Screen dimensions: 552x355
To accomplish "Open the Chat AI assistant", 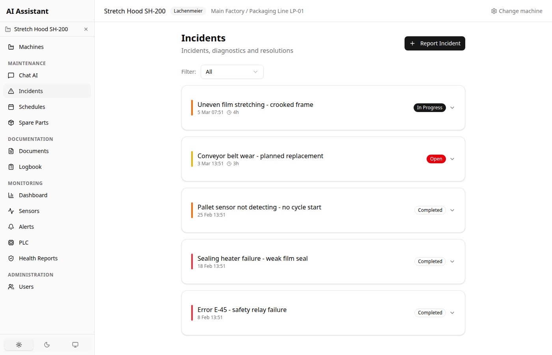I will click(28, 75).
